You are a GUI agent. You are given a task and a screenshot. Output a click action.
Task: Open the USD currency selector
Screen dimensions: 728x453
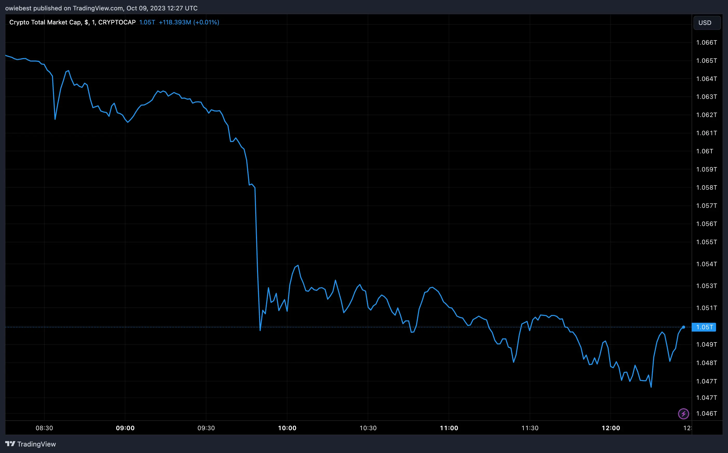pos(707,23)
